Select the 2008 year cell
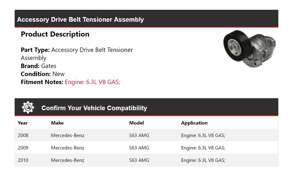The width and height of the screenshot is (293, 176). pos(23,135)
